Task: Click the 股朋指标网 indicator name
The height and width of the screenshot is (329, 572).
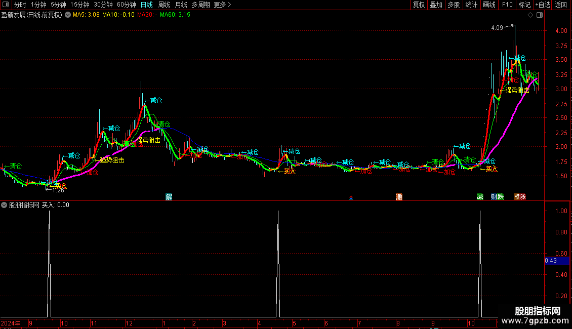Action: pyautogui.click(x=24, y=205)
